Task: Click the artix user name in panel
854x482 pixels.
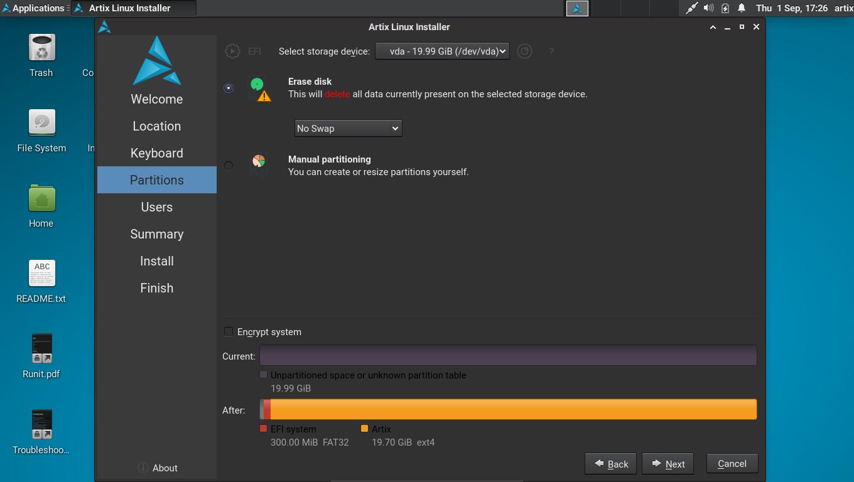Action: pos(843,8)
